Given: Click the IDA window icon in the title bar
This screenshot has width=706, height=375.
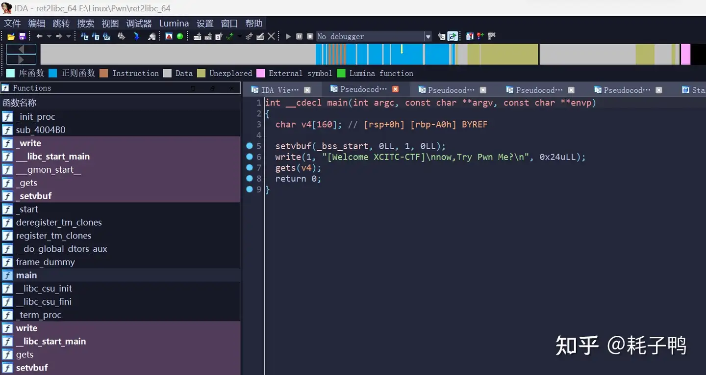Looking at the screenshot, I should (6, 8).
